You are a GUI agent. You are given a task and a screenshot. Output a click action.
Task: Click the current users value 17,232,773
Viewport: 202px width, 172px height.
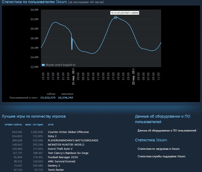(48, 98)
